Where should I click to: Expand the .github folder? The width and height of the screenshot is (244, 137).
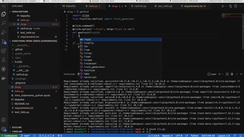(19, 49)
